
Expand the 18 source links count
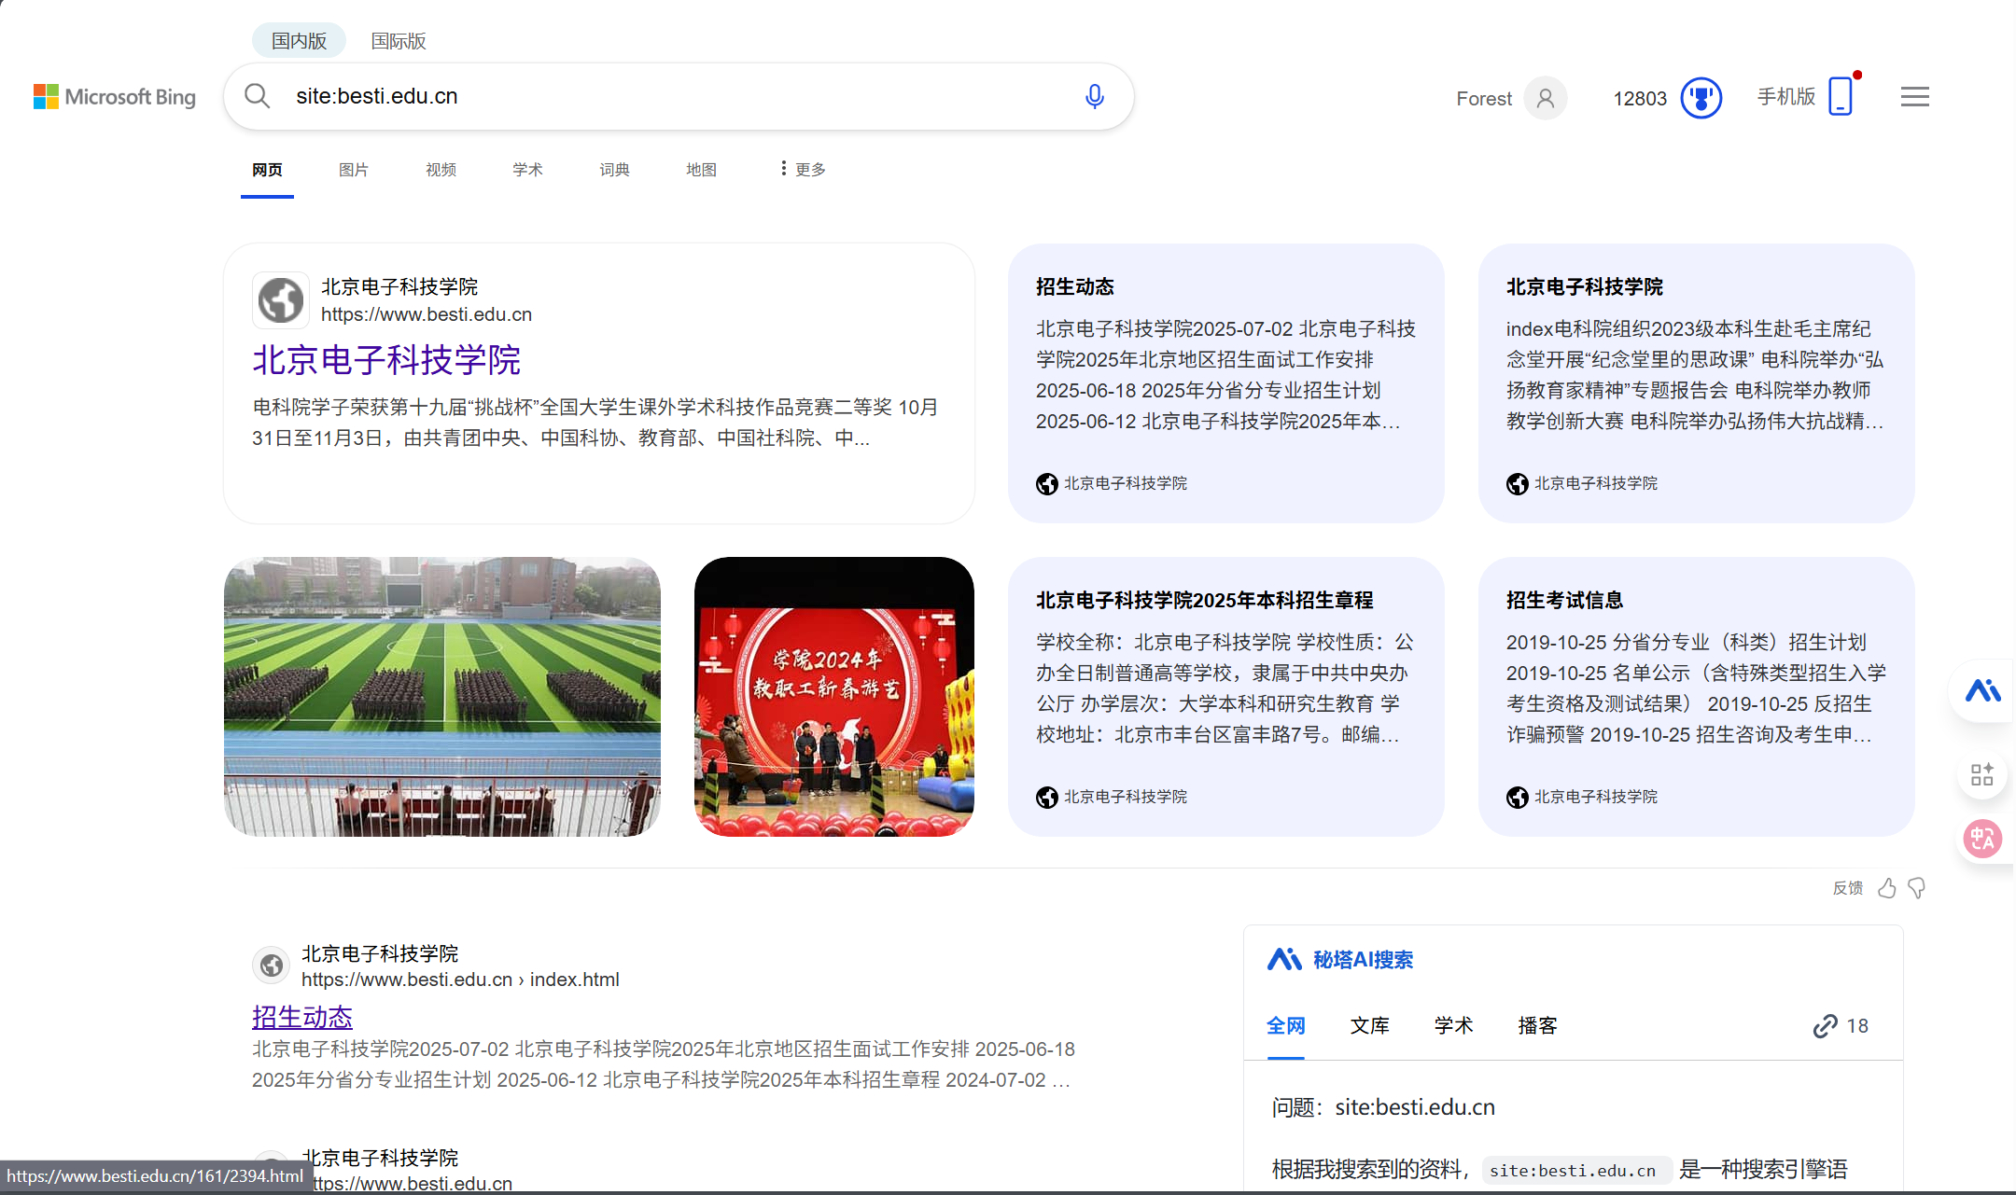pyautogui.click(x=1841, y=1026)
